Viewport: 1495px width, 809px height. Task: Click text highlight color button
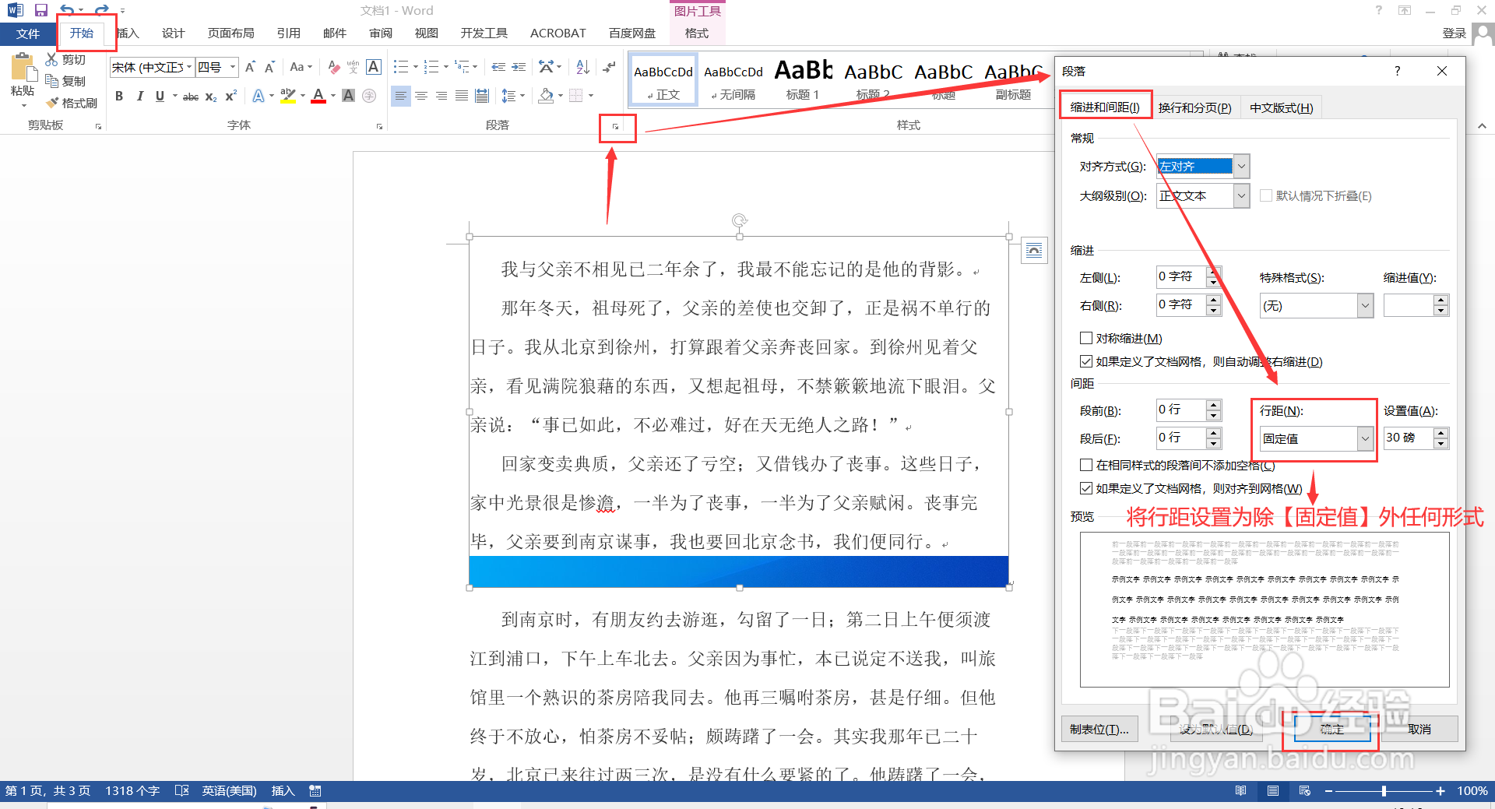[x=287, y=96]
